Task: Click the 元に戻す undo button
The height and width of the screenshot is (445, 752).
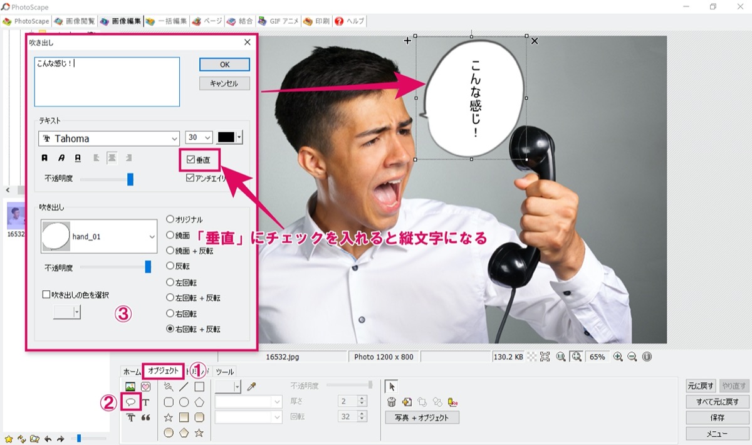Action: (x=701, y=386)
